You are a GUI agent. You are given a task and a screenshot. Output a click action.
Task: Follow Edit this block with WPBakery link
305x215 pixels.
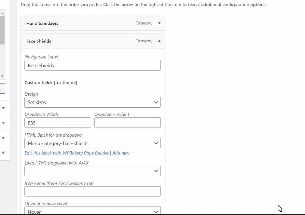[x=66, y=153]
